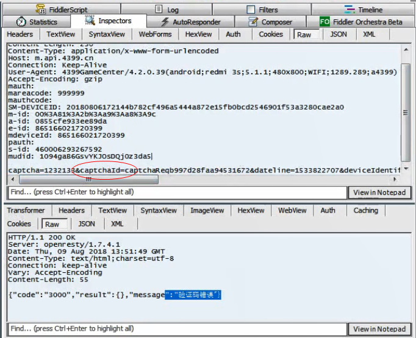The image size is (416, 338).
Task: Select response Raw inspector tab
Action: coord(54,224)
